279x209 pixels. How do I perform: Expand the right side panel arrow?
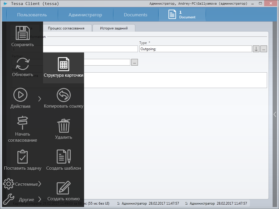click(x=275, y=114)
